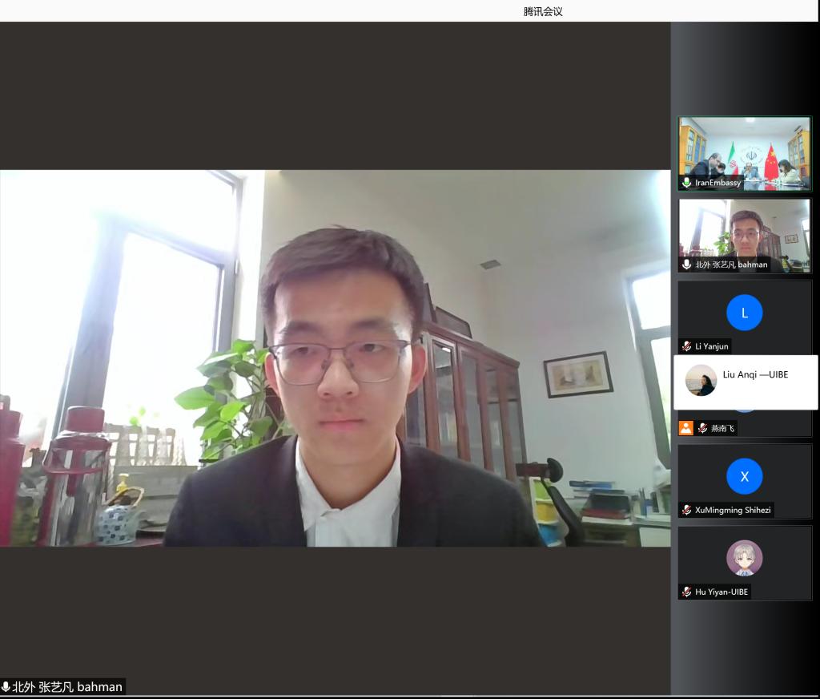Click the 北外 张艺凡 bahman main speaker name label
The width and height of the screenshot is (820, 699).
coord(67,687)
